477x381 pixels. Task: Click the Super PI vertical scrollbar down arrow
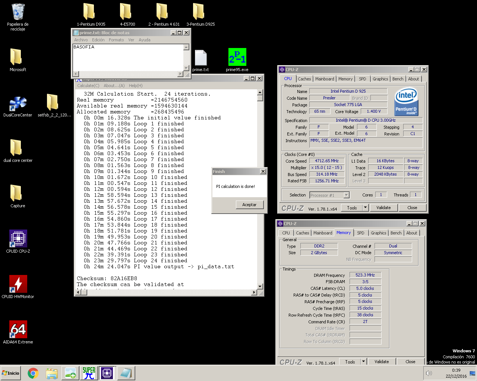tap(260, 286)
